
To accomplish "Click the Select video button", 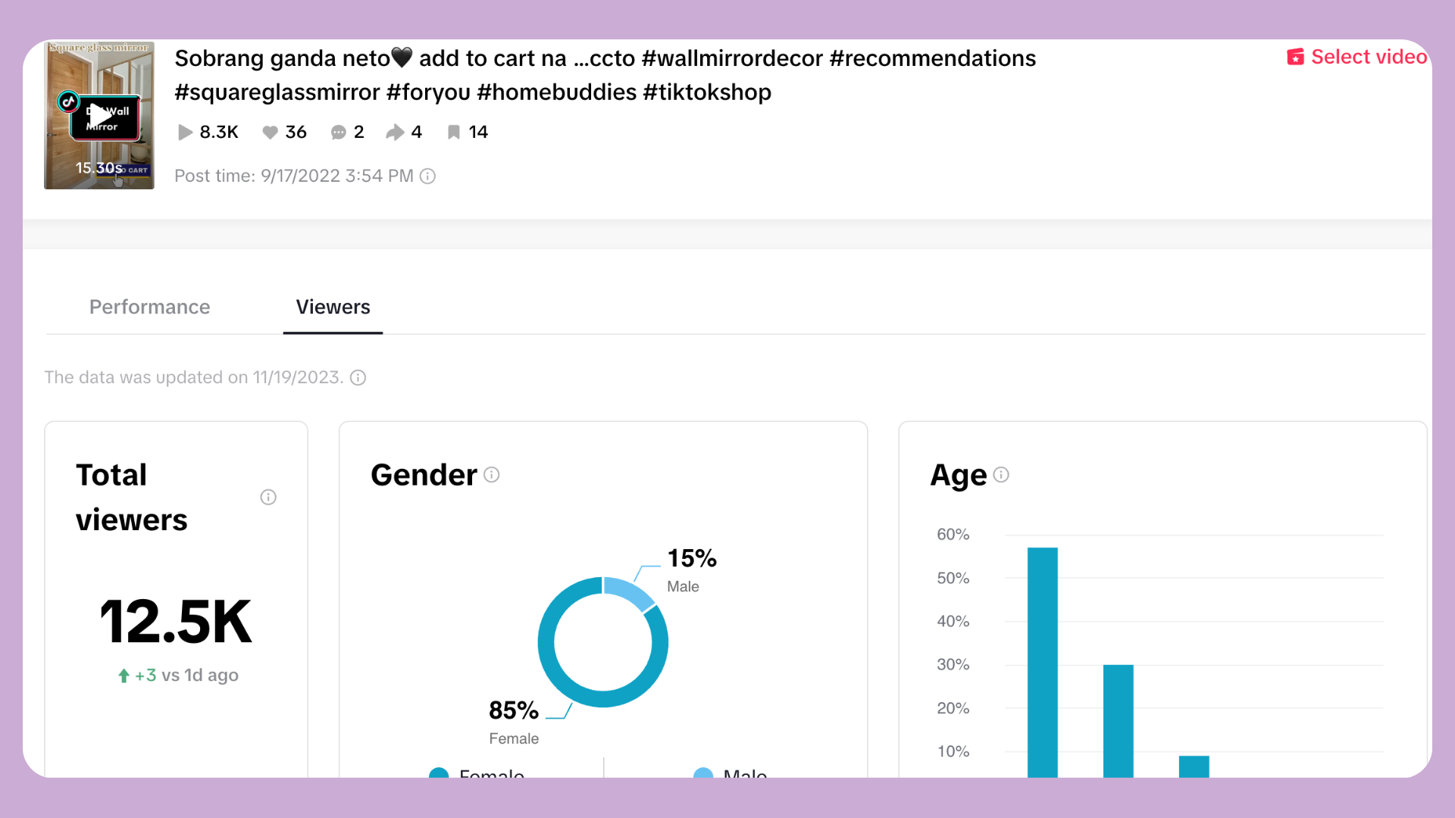I will (1368, 57).
